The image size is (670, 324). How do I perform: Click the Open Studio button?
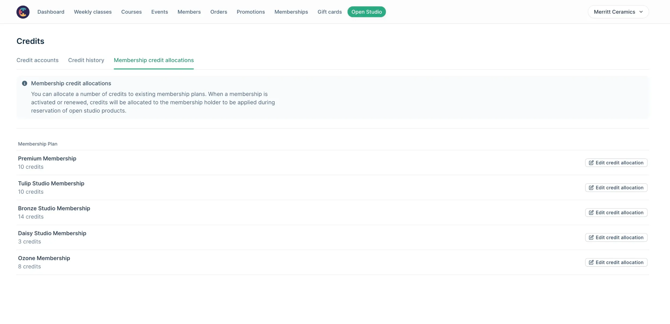coord(366,12)
